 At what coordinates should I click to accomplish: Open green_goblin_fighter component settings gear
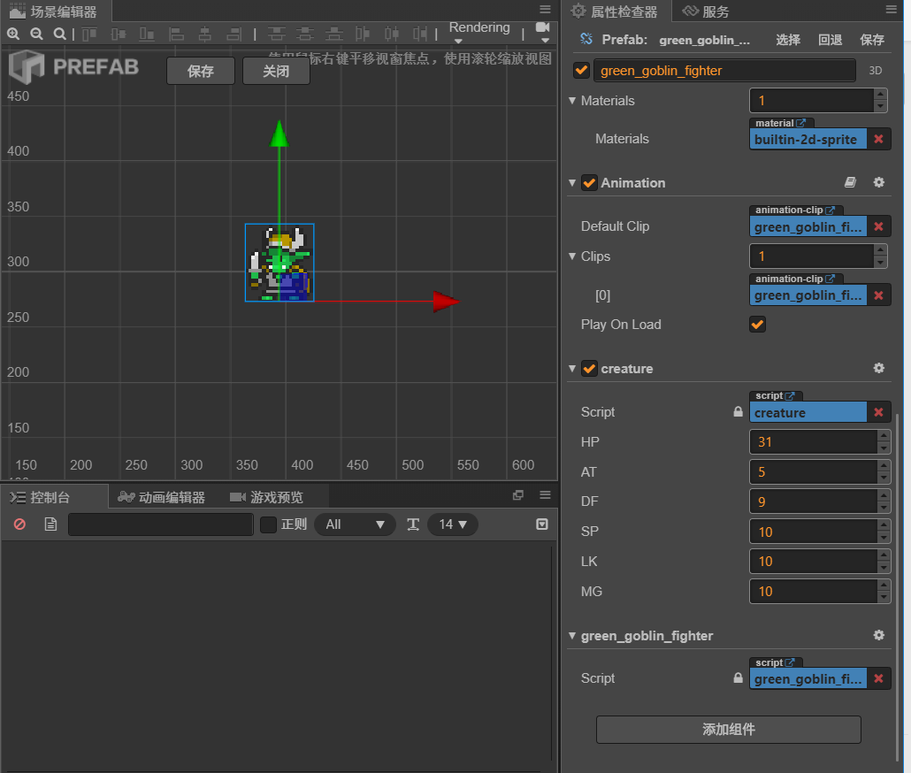point(879,635)
